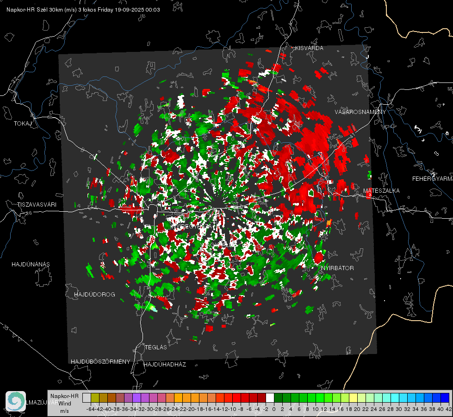453x417 pixels.
Task: Pick the gray leftmost legend swatch
Action: pyautogui.click(x=87, y=398)
